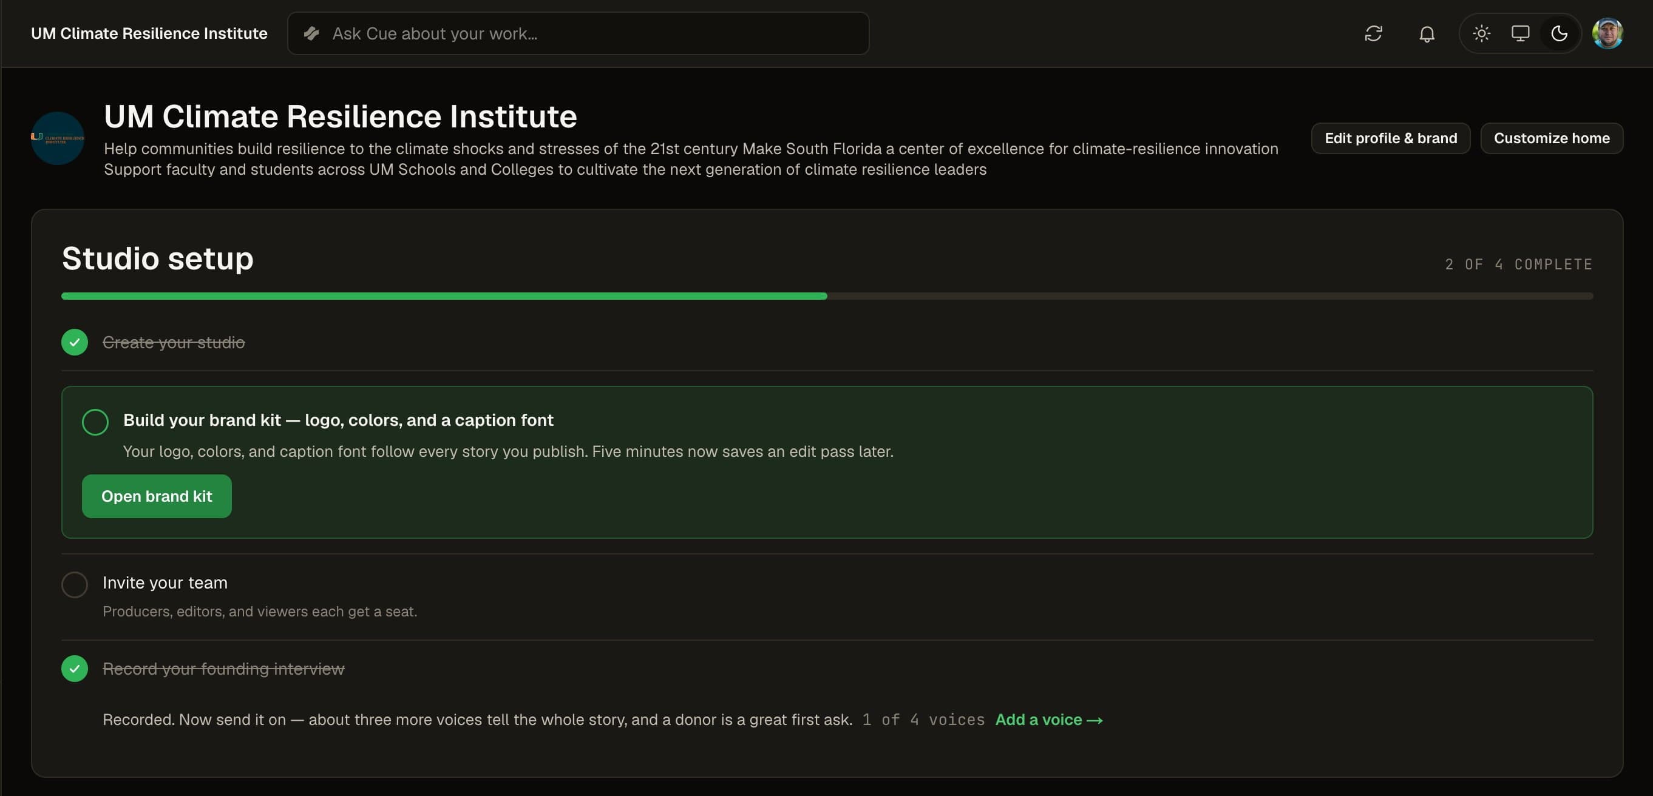Screen dimensions: 1653x796
Task: Click the 2 OF 4 COMPLETE label
Action: 1518,265
